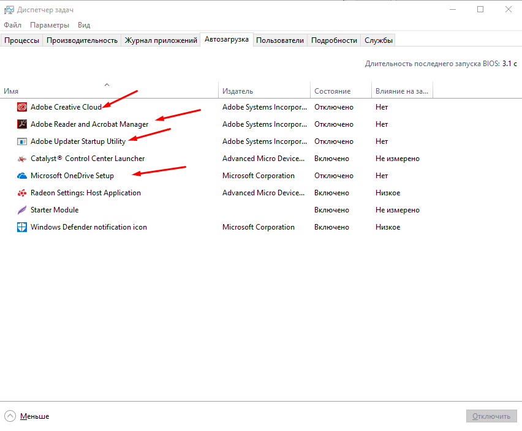522x431 pixels.
Task: Switch to the Процессы tab
Action: pyautogui.click(x=21, y=40)
